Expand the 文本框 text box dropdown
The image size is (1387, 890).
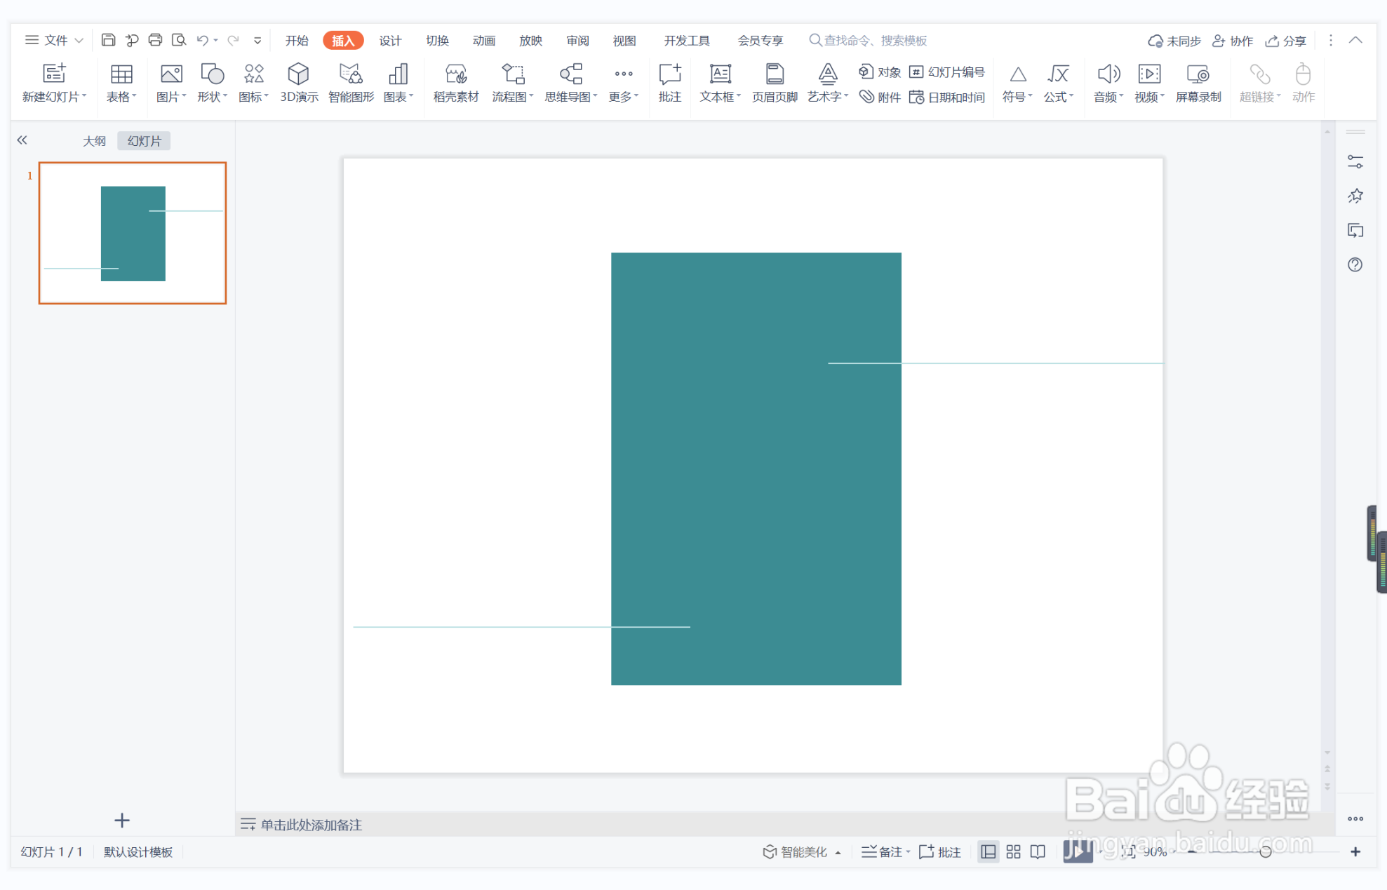coord(739,97)
